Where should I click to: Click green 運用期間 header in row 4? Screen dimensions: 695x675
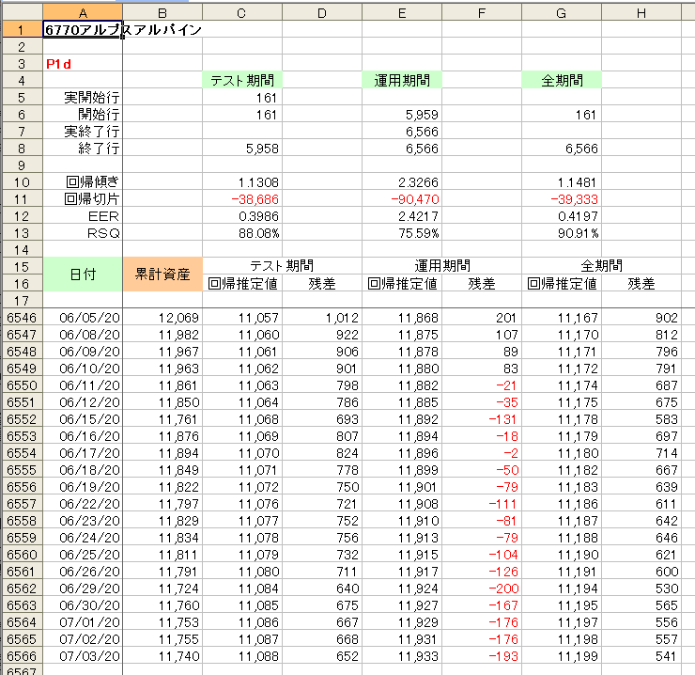pos(402,80)
